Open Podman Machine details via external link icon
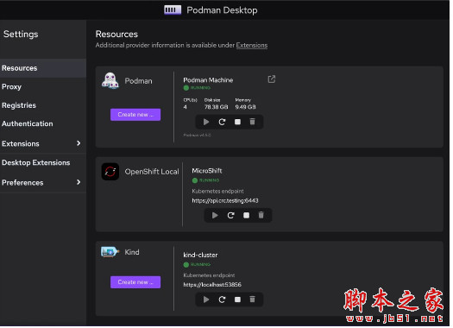 coord(273,79)
